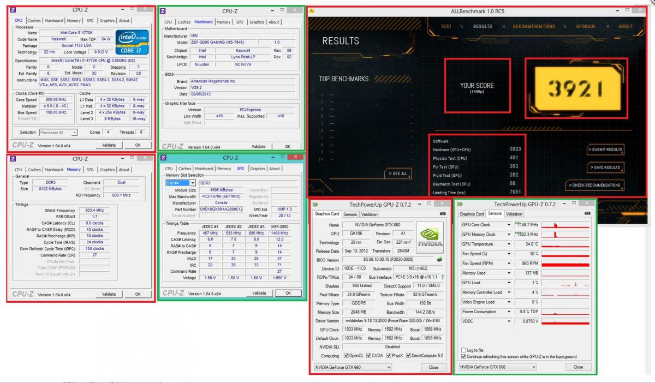Click the Fan Speed (RPM) sensor graph
This screenshot has width=655, height=383.
click(565, 264)
